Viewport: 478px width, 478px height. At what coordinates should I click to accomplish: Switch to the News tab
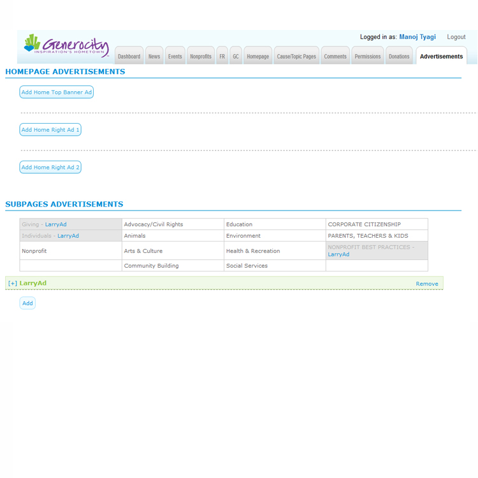point(154,55)
